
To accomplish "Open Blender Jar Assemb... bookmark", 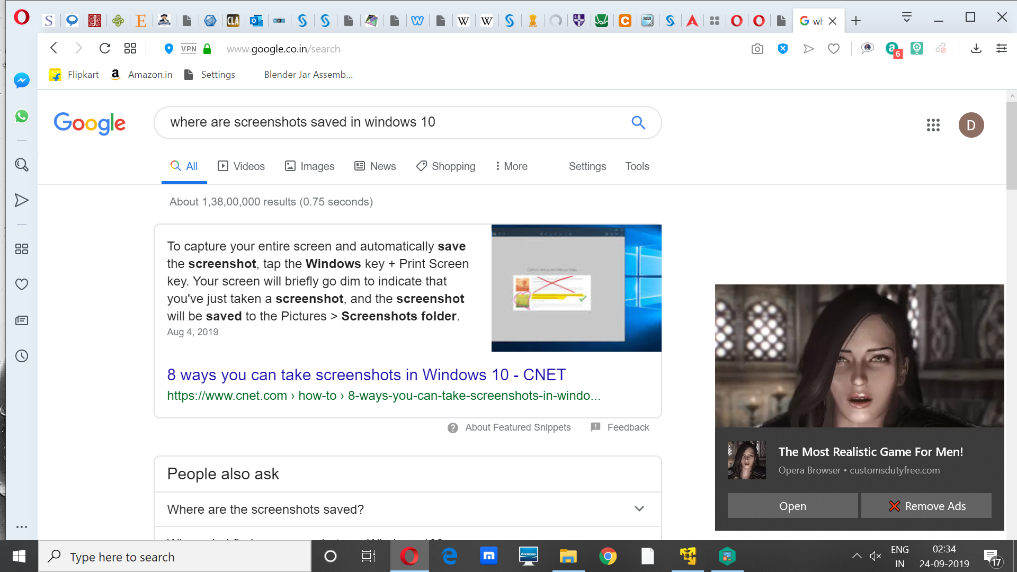I will pos(308,75).
